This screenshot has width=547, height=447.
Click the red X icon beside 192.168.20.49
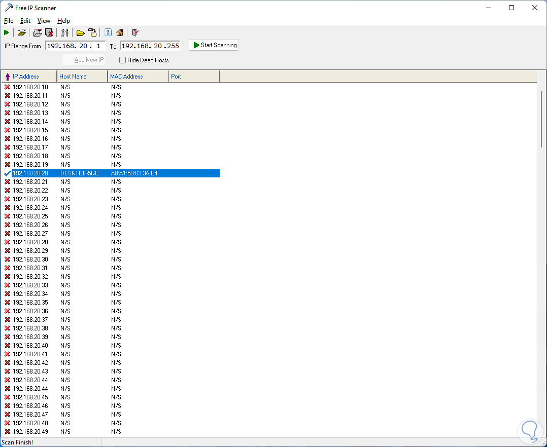pyautogui.click(x=7, y=432)
